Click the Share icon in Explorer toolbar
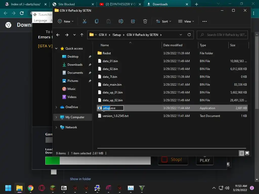 133,21
